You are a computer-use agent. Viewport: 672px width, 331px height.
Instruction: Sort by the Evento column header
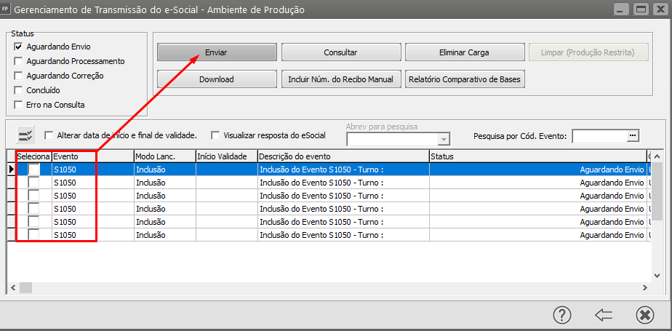(93, 156)
